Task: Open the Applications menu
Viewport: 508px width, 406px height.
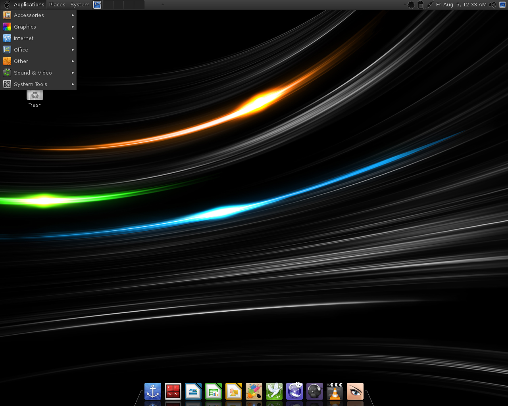Action: (x=29, y=5)
